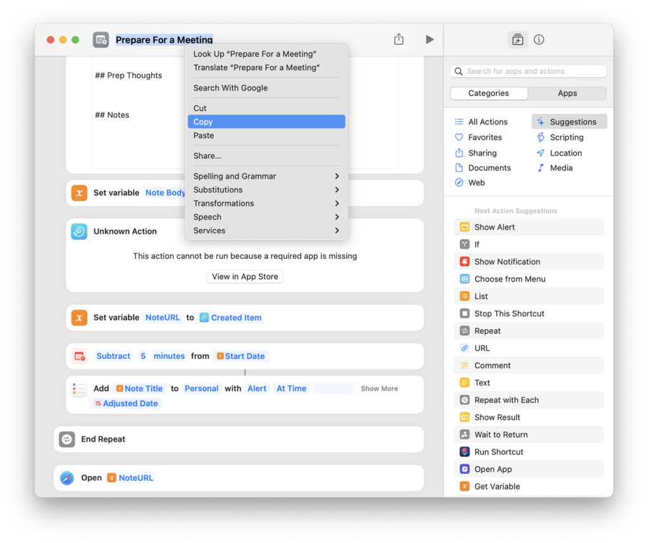
Task: Click the Created Item variable token
Action: [x=231, y=318]
